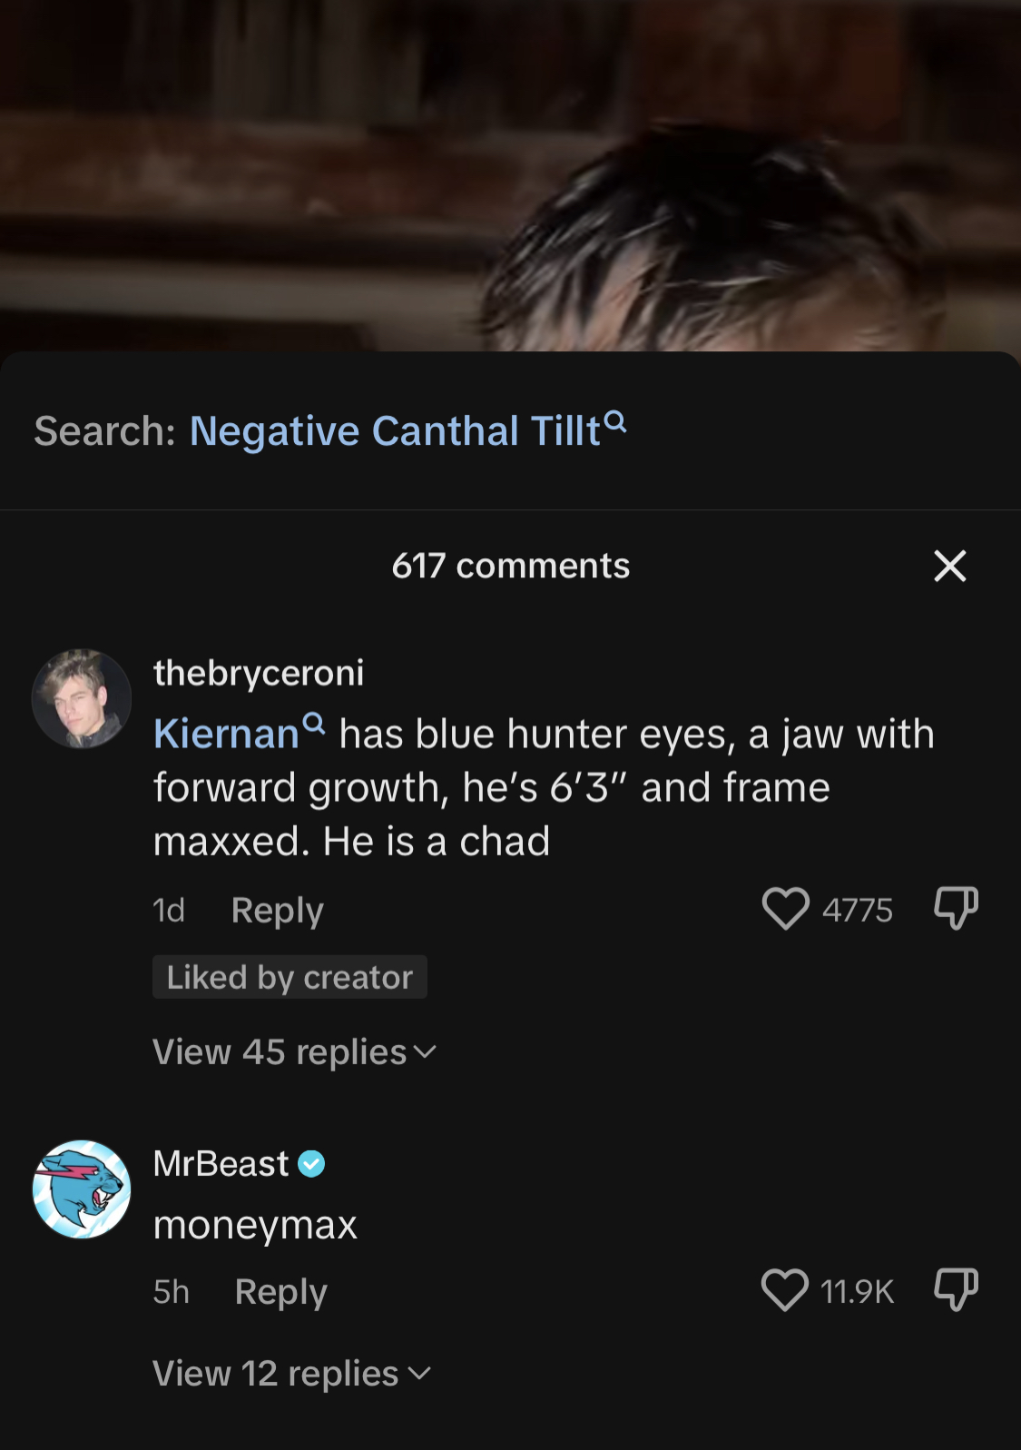1021x1450 pixels.
Task: Tap MrBeast's verified badge
Action: 311,1164
